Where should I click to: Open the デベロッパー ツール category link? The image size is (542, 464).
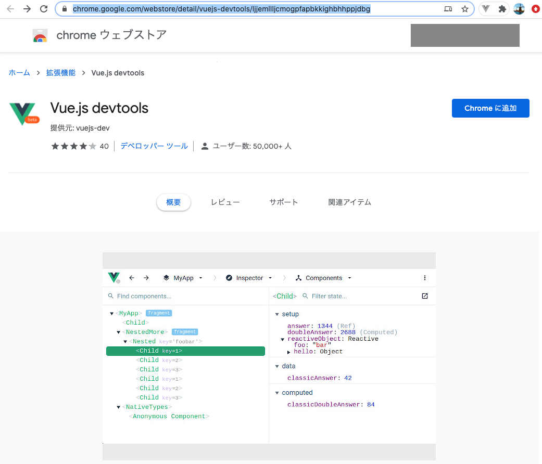pos(154,146)
